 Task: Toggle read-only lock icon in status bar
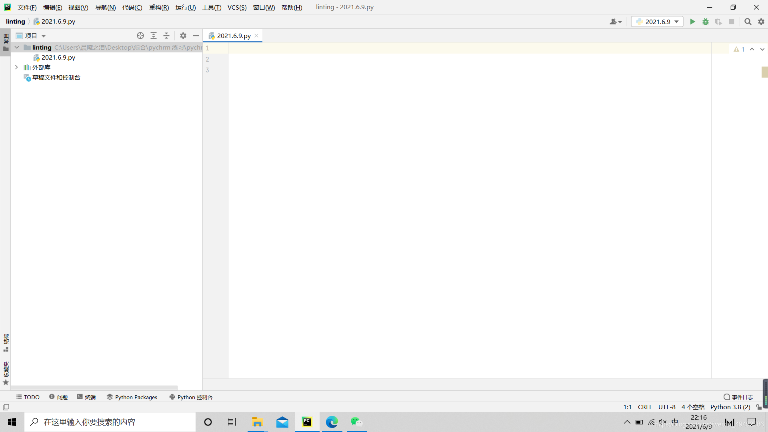[x=759, y=407]
